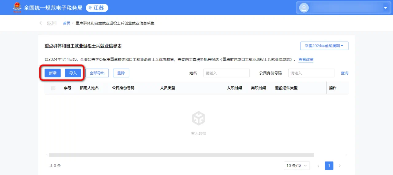Viewport: 393px width, 175px height.
Task: Click the horizontal table scrollbar
Action: pos(181,155)
